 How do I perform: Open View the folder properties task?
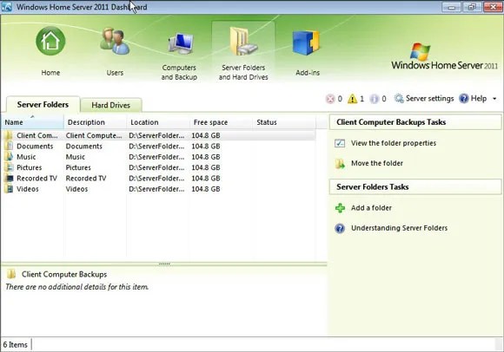pyautogui.click(x=394, y=143)
